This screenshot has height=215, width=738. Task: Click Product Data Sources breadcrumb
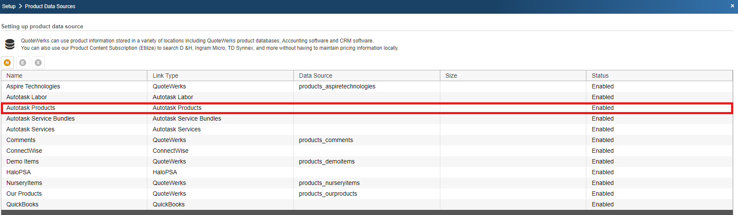[50, 6]
